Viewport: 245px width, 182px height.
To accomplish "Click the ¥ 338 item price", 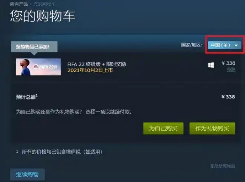I will coord(228,63).
